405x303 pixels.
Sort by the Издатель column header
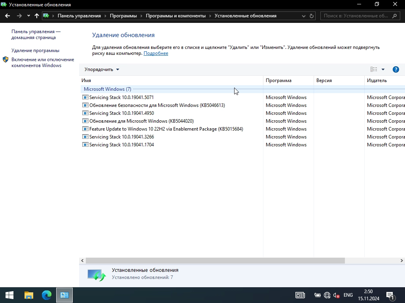[384, 80]
